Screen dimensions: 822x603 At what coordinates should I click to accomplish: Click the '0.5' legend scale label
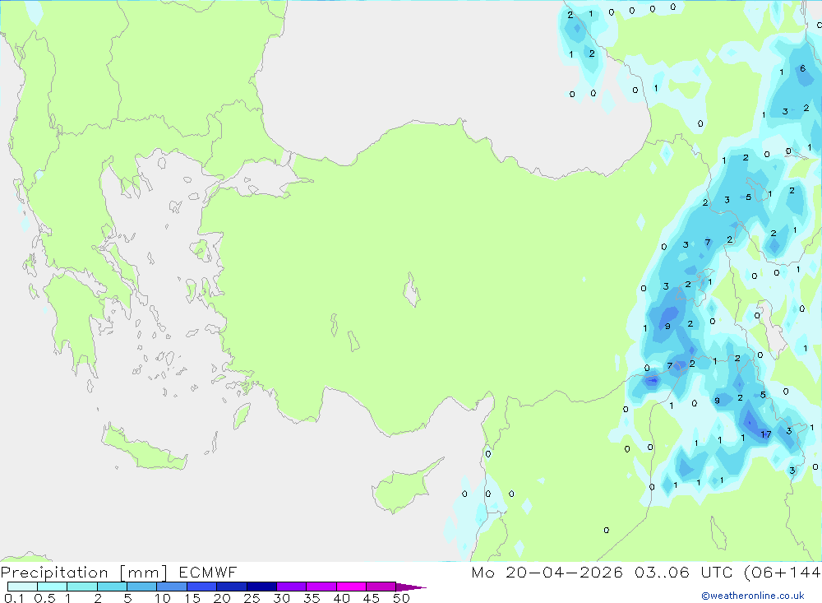[44, 598]
